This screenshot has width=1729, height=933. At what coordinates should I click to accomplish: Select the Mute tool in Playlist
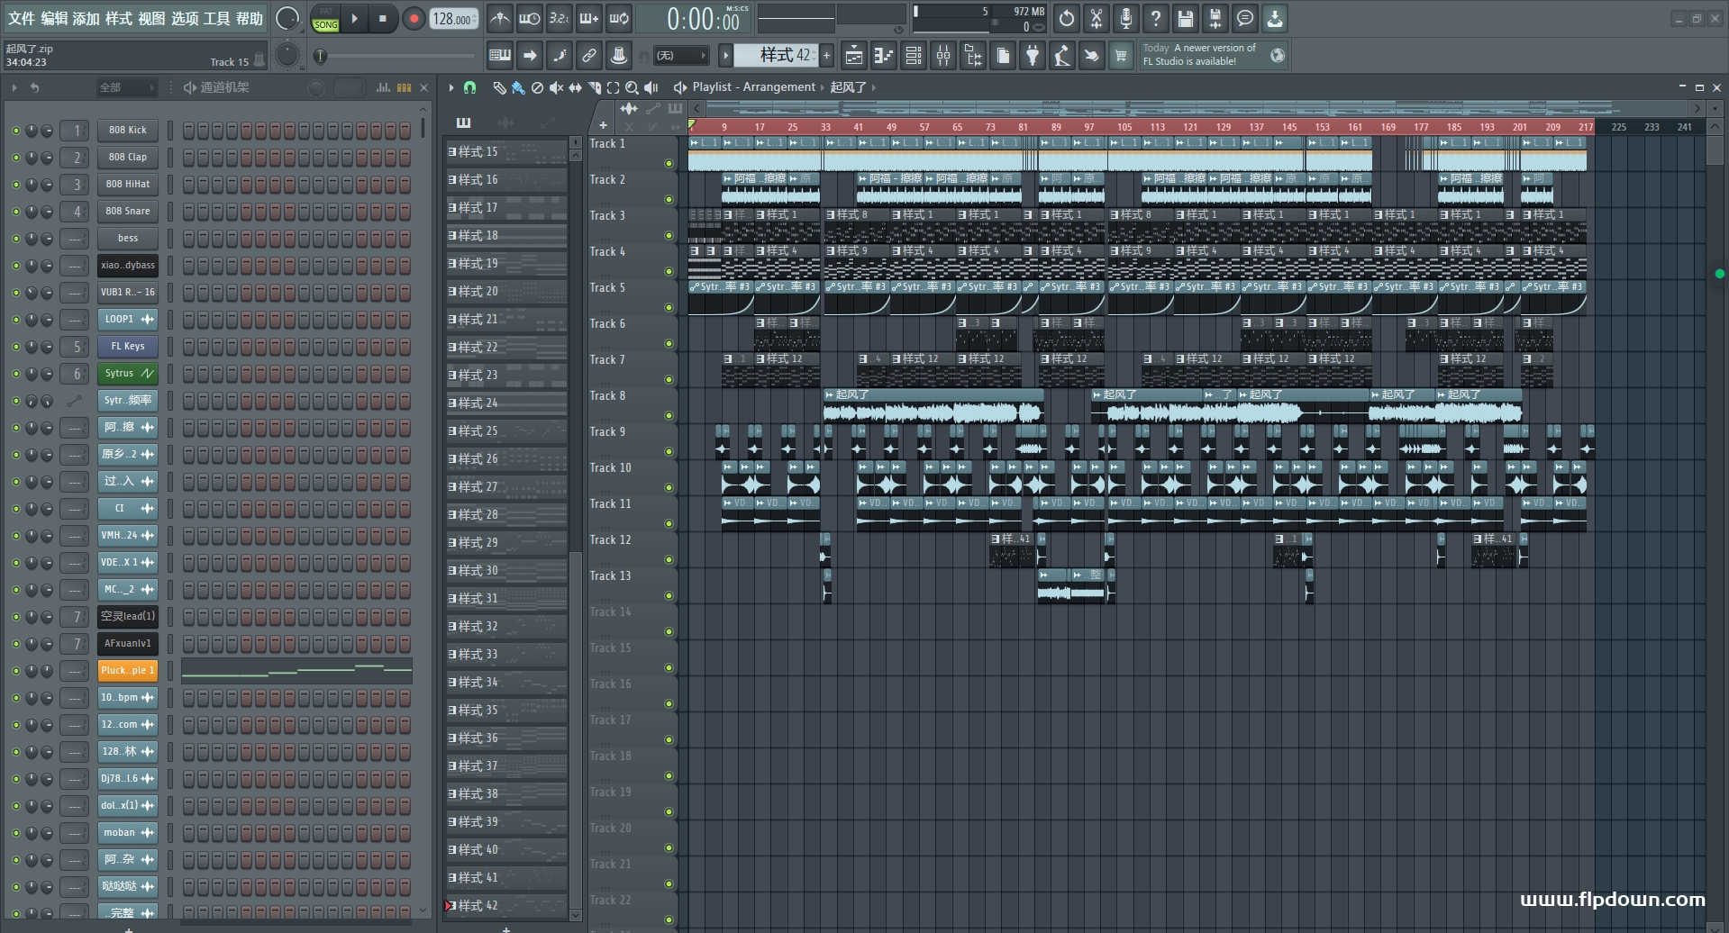coord(556,87)
